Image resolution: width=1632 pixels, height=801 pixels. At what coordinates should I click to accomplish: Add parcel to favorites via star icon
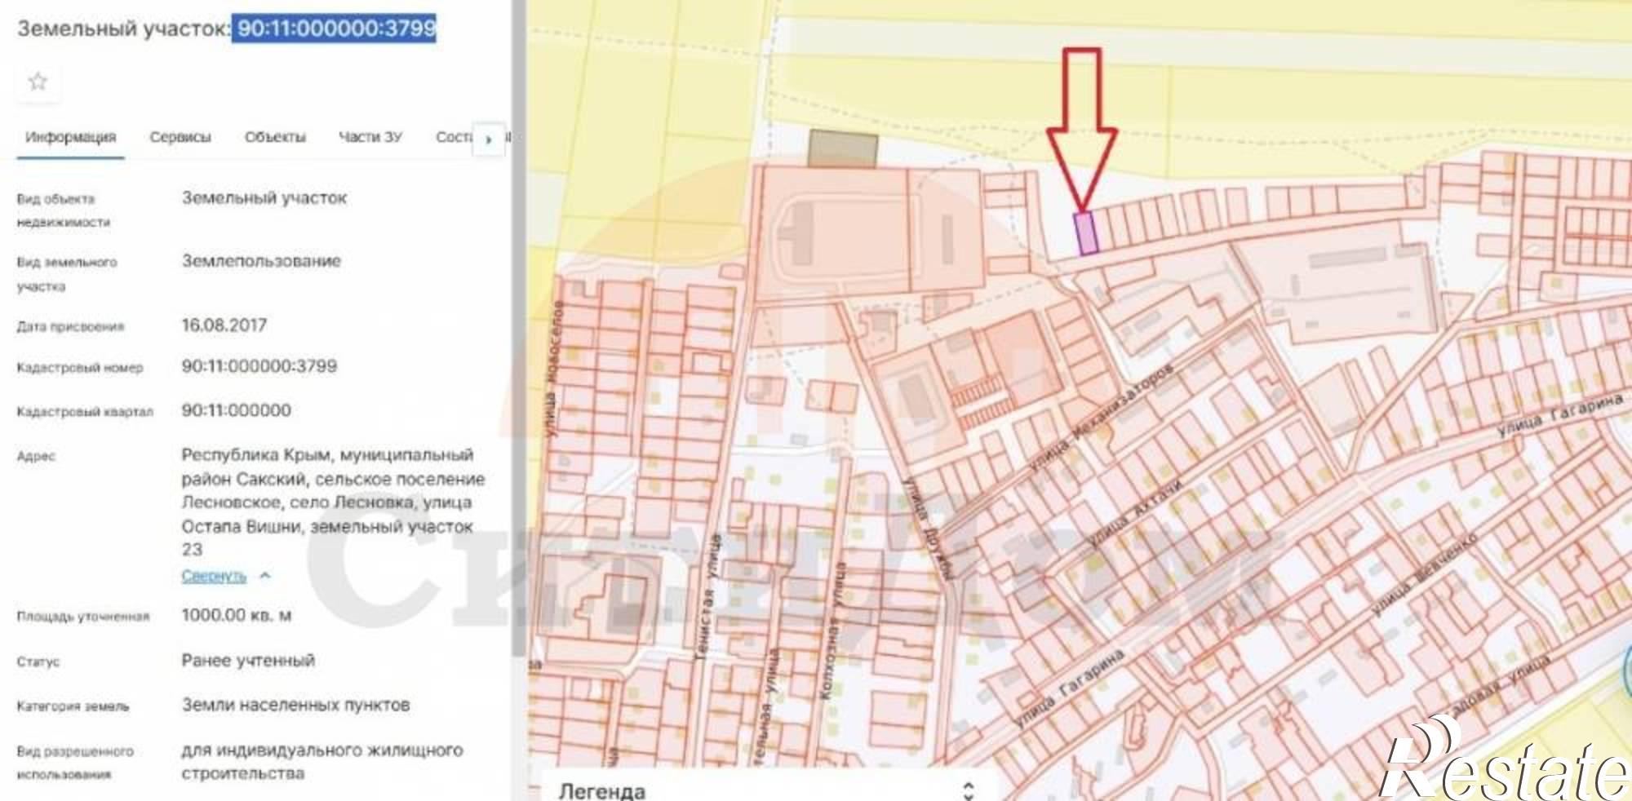38,81
